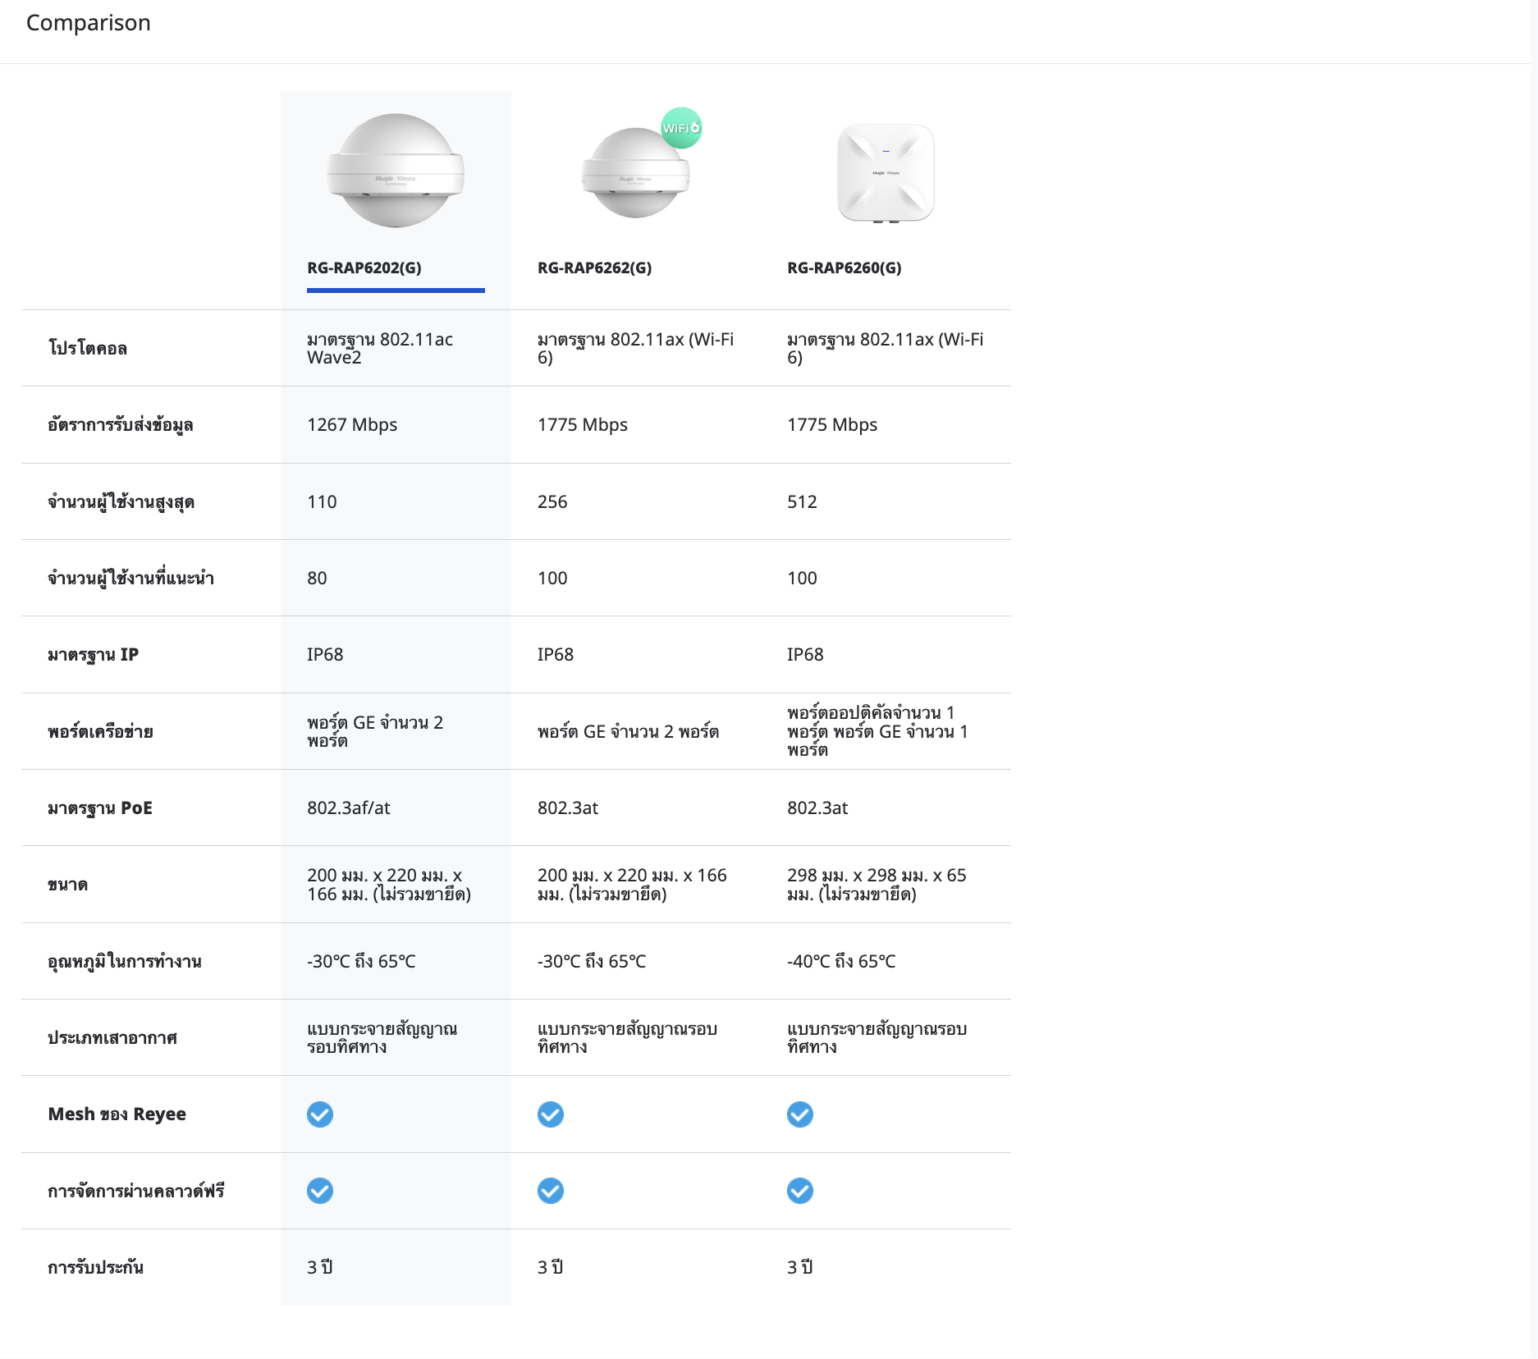
Task: Click free cloud management checkmark for RG-RAP6202(G)
Action: click(x=320, y=1191)
